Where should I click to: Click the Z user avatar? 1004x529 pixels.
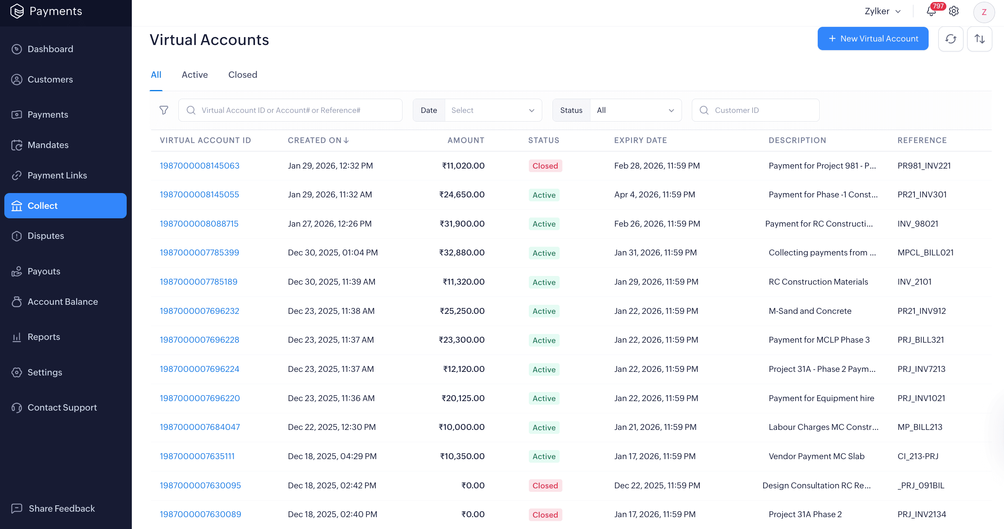click(x=984, y=12)
